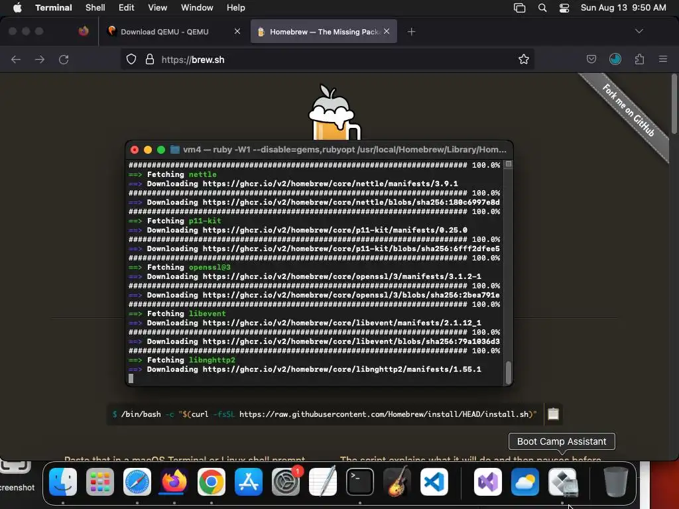Open the Apple menu

(x=17, y=7)
